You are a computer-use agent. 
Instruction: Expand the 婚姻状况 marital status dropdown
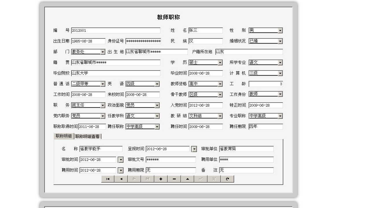click(280, 41)
